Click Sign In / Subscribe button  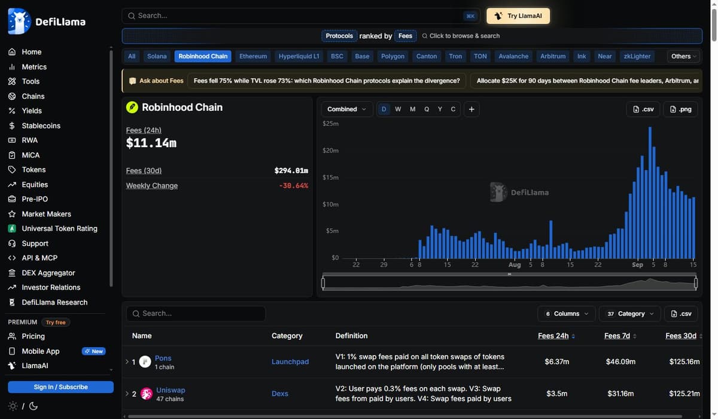[60, 387]
